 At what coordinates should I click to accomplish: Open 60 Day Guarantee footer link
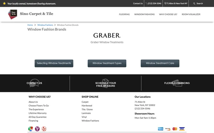click(37, 117)
